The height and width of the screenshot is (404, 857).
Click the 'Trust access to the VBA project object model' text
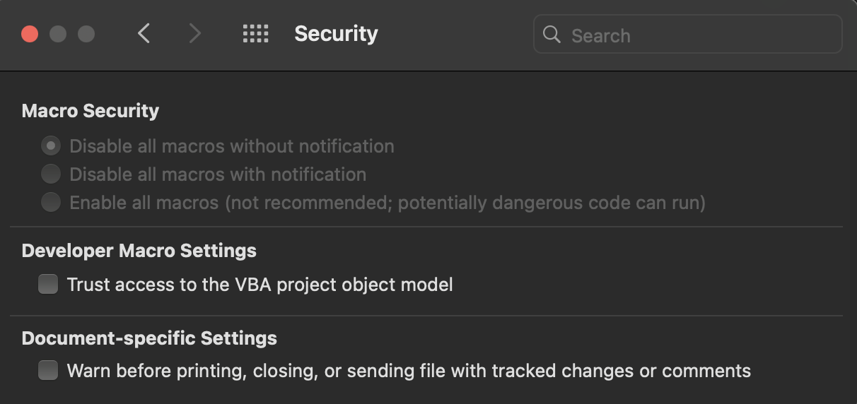point(260,285)
